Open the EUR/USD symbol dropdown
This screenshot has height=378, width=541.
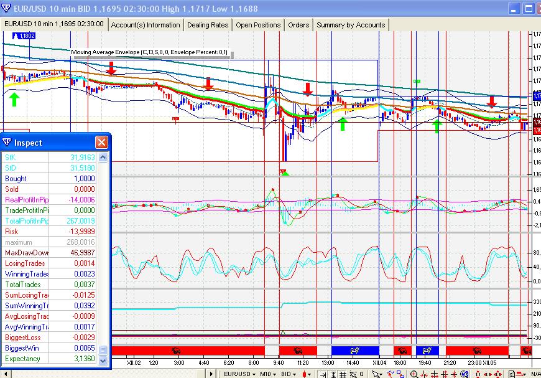pyautogui.click(x=239, y=374)
